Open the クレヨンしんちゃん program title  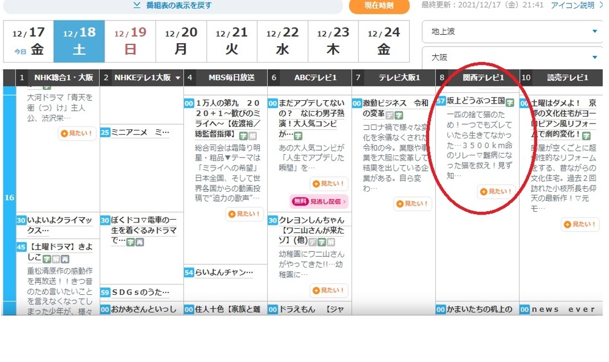(x=312, y=231)
